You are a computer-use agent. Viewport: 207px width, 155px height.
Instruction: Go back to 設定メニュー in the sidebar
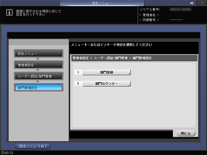point(38,54)
